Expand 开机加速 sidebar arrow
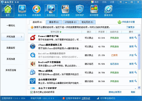Viewport: 142px width, 101px height. point(22,37)
